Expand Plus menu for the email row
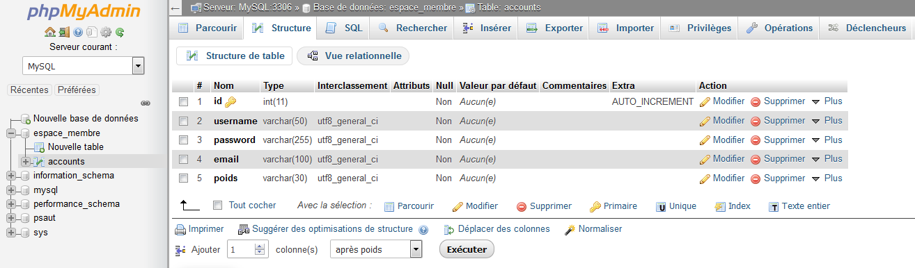This screenshot has width=915, height=268. 827,160
